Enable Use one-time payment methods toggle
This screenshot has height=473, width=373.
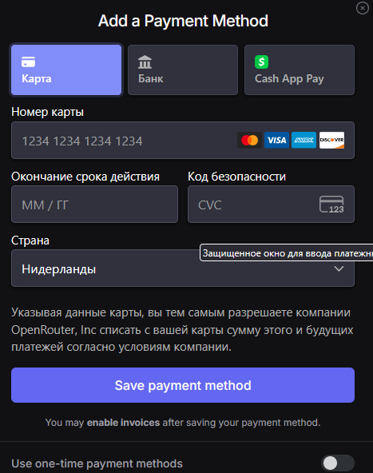coord(338,463)
